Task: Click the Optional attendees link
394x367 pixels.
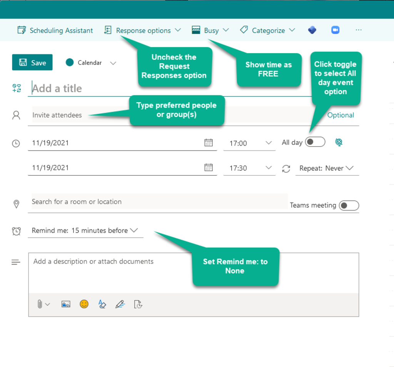Action: [x=340, y=115]
